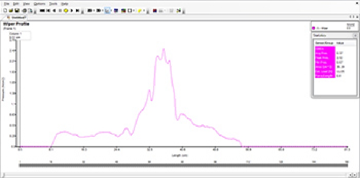Screen dimensions: 360x178
Task: Click the Open file folder icon
Action: [10, 10]
